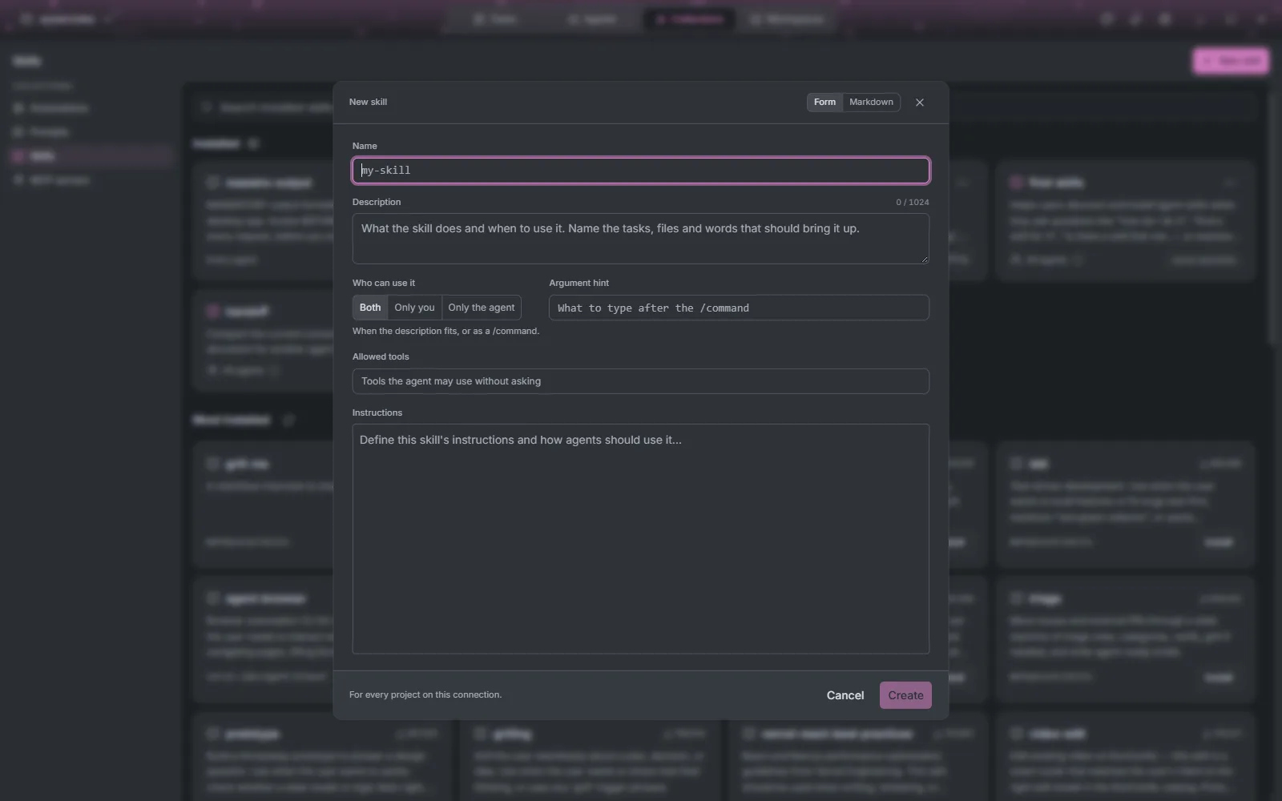The image size is (1282, 801).
Task: Click the Allowed tools input field
Action: pyautogui.click(x=641, y=381)
